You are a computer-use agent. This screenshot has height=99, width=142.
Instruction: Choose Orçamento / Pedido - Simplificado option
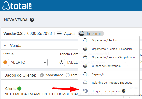pos(113,57)
